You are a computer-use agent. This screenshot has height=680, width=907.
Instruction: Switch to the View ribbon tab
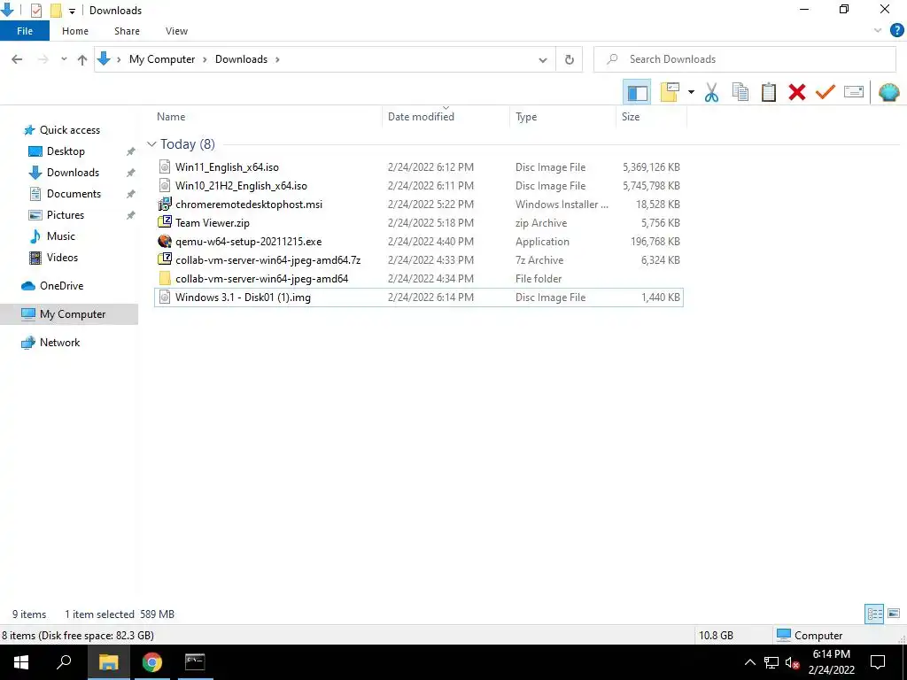tap(176, 31)
